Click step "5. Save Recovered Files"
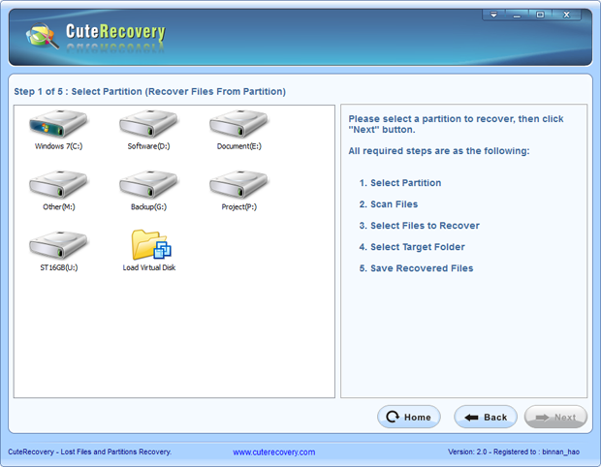Viewport: 601px width, 467px height. click(x=416, y=268)
